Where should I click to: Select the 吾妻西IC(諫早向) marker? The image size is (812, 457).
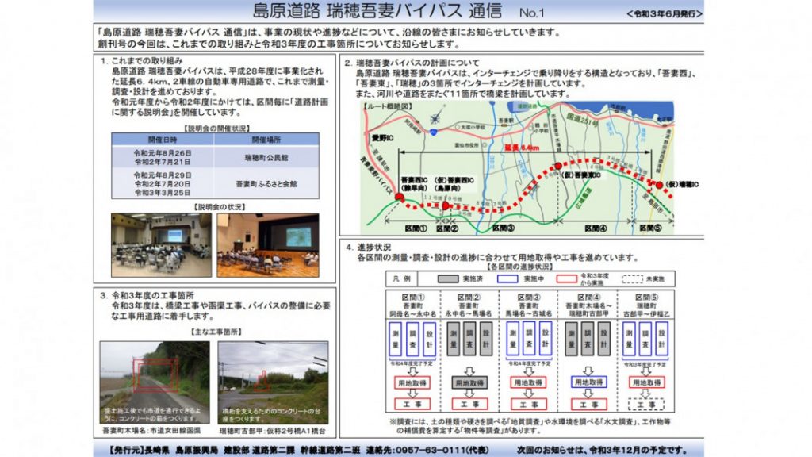coord(400,197)
